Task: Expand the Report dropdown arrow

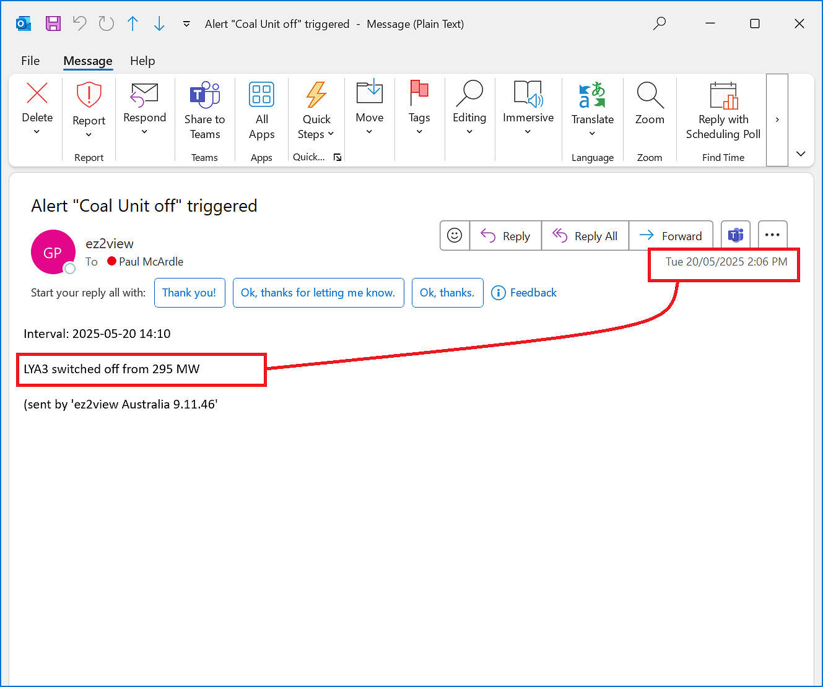Action: [89, 134]
